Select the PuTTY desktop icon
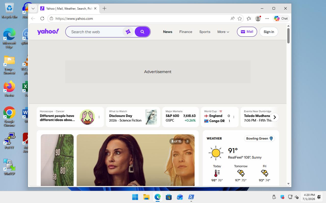This screenshot has height=203, width=326. pyautogui.click(x=9, y=141)
